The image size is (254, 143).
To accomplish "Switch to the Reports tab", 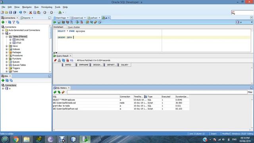I will 27,18.
